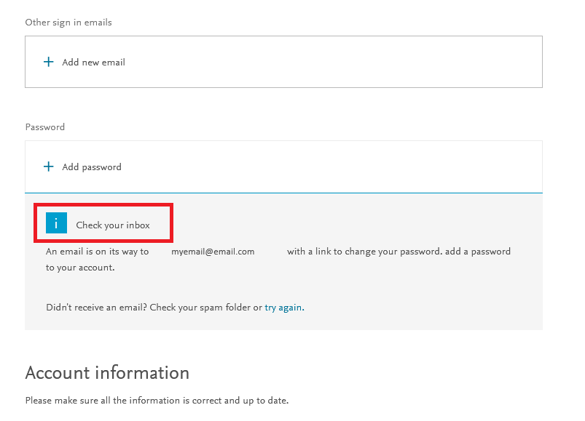
Task: Select the Add new email label
Action: [94, 62]
